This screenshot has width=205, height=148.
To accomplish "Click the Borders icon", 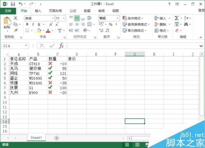I will pyautogui.click(x=27, y=30).
